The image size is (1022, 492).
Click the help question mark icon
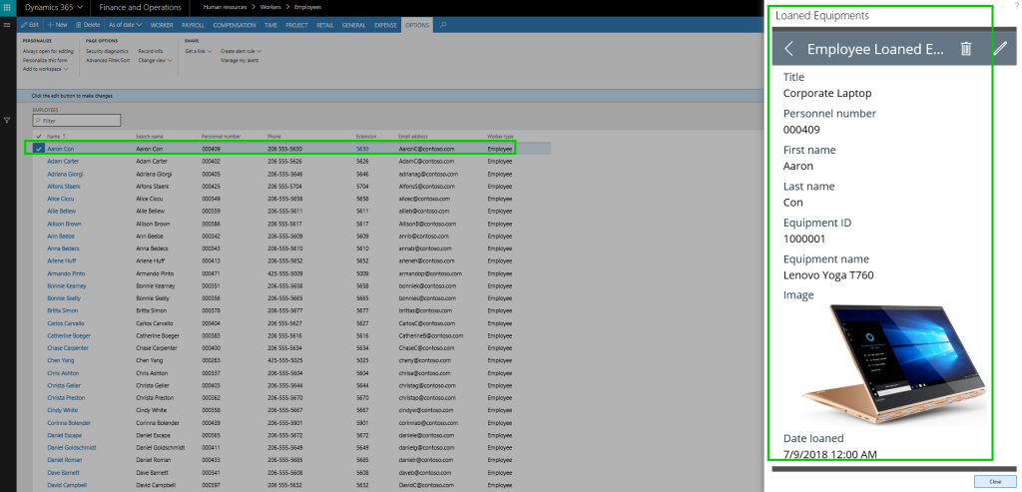[1015, 7]
